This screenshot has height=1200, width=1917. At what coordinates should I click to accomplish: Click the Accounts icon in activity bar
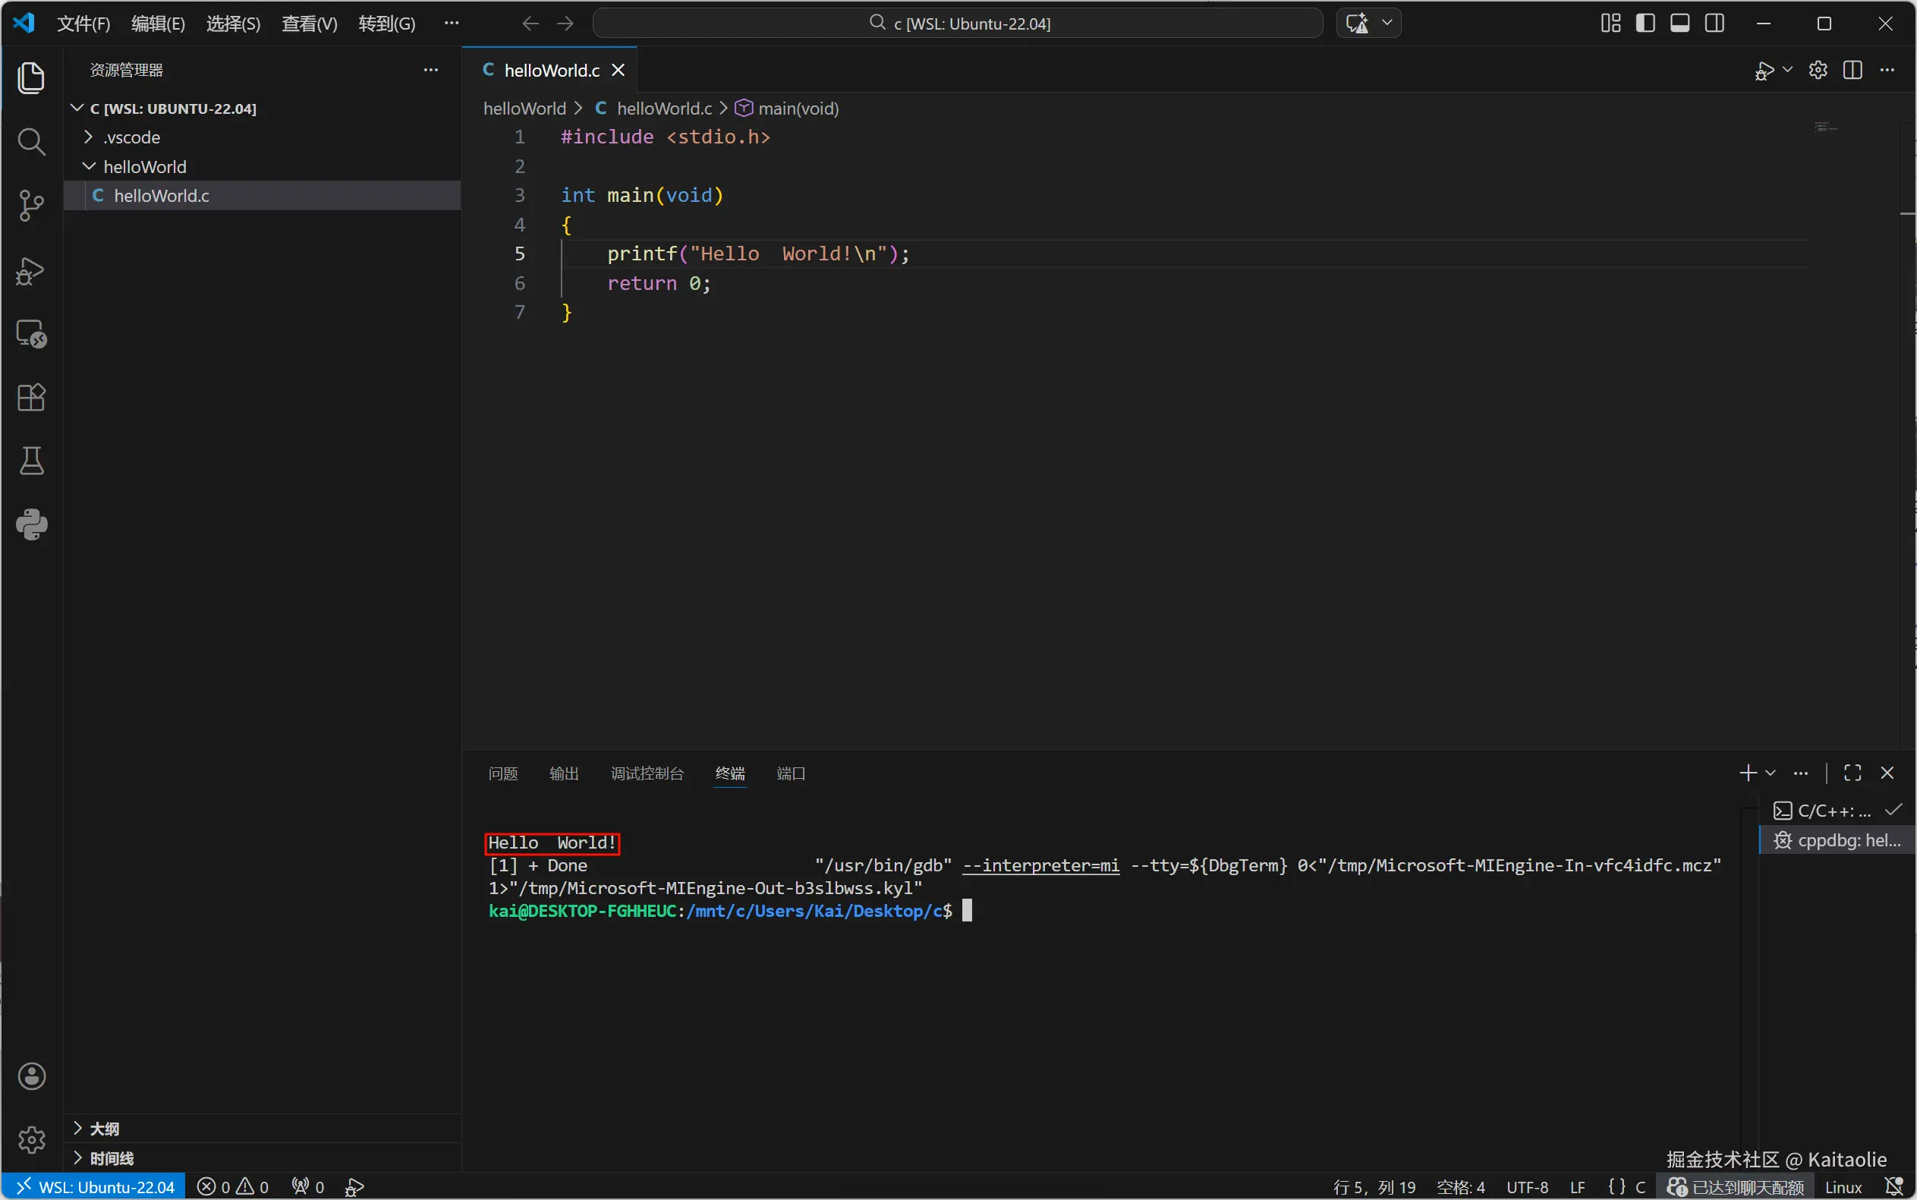(x=31, y=1076)
